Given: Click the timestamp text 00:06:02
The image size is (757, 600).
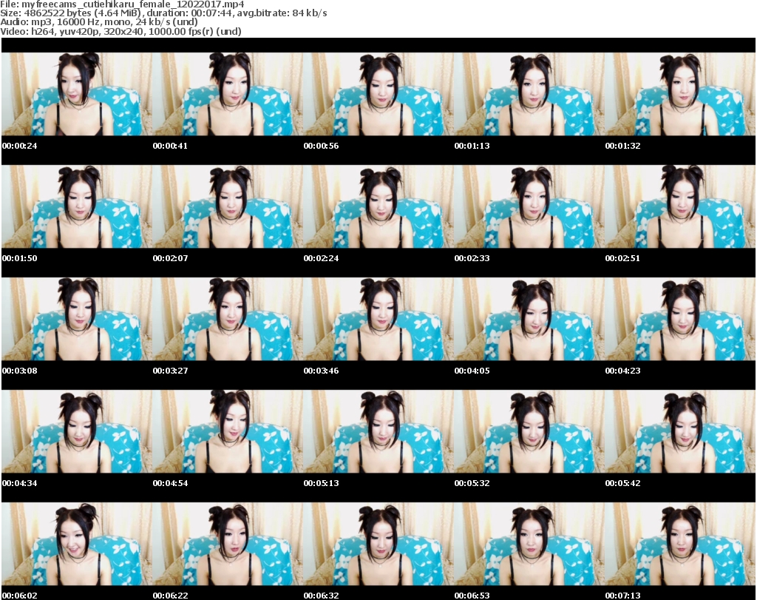Looking at the screenshot, I should 19,596.
